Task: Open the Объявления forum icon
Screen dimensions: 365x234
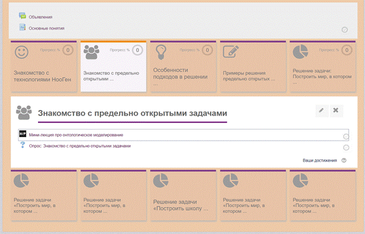Action: click(x=22, y=16)
